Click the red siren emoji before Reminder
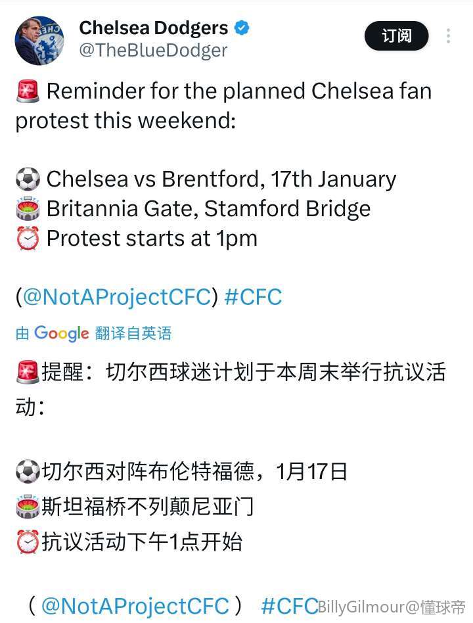The height and width of the screenshot is (623, 473). [x=28, y=91]
